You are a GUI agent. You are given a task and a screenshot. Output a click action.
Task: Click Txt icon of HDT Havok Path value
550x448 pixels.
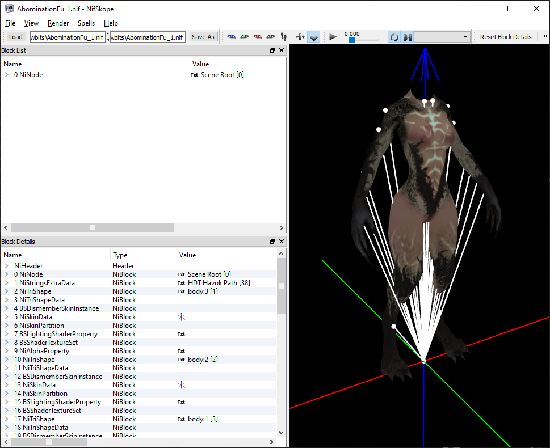(181, 283)
